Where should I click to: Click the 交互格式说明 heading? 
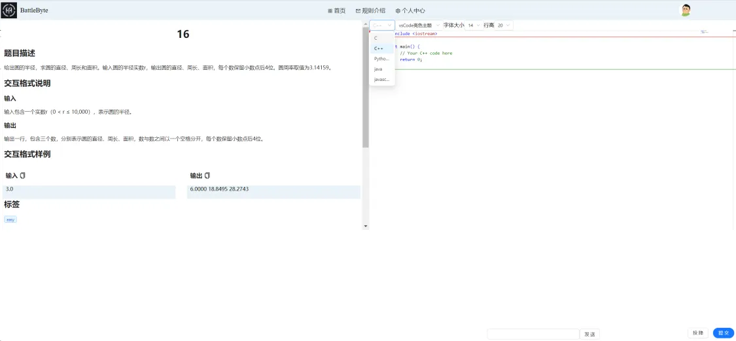pos(27,84)
